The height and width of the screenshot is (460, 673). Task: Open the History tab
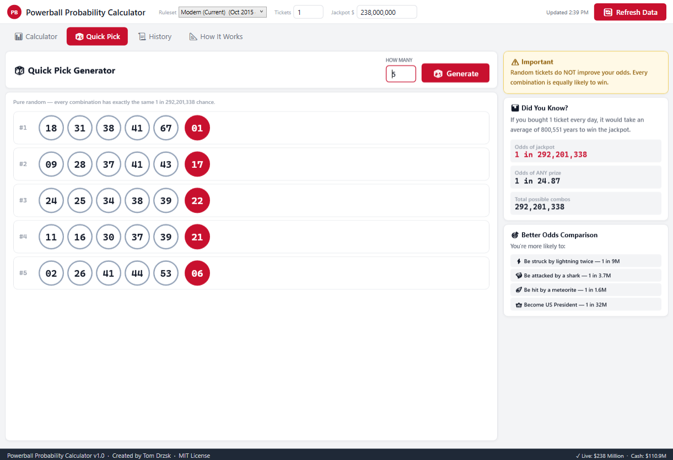(x=155, y=36)
